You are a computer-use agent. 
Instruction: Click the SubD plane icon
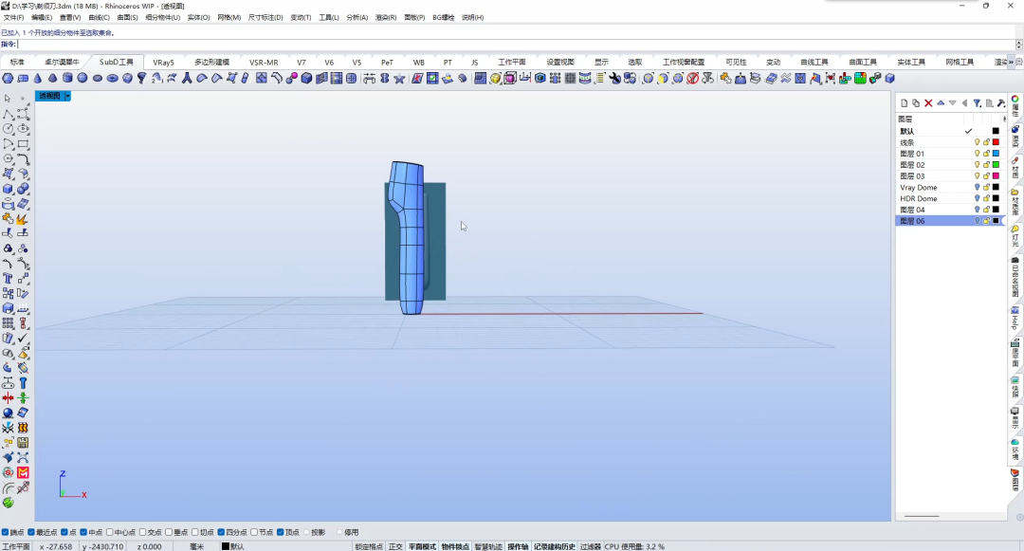tap(23, 79)
